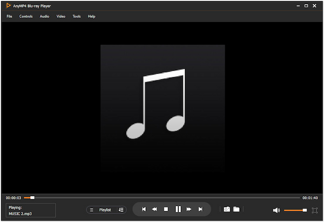This screenshot has height=222, width=324.
Task: Click the AnyMP4 logo icon in title bar
Action: coord(8,5)
